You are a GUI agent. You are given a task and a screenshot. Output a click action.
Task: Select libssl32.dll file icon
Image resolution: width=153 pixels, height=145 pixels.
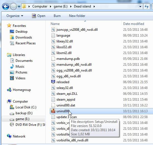(53, 47)
